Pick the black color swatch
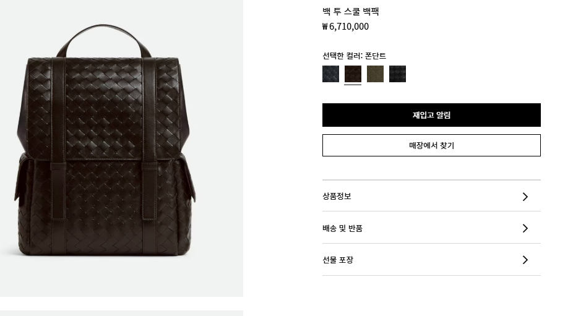The image size is (586, 316). (x=397, y=74)
